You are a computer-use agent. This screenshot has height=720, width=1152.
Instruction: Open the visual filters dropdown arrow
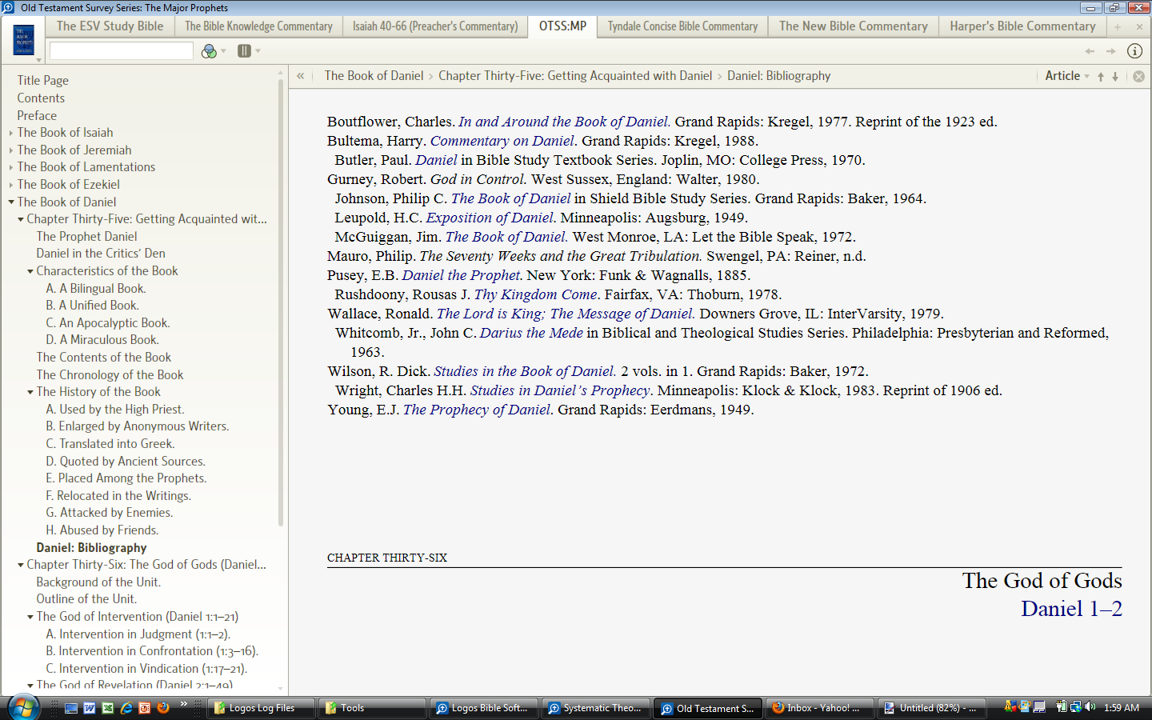point(223,51)
